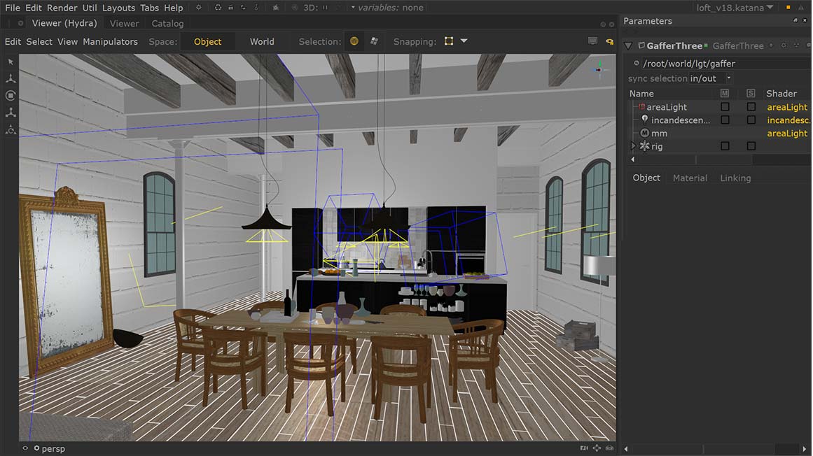Set manipulator space to World
Viewport: 813px width, 456px height.
click(262, 41)
